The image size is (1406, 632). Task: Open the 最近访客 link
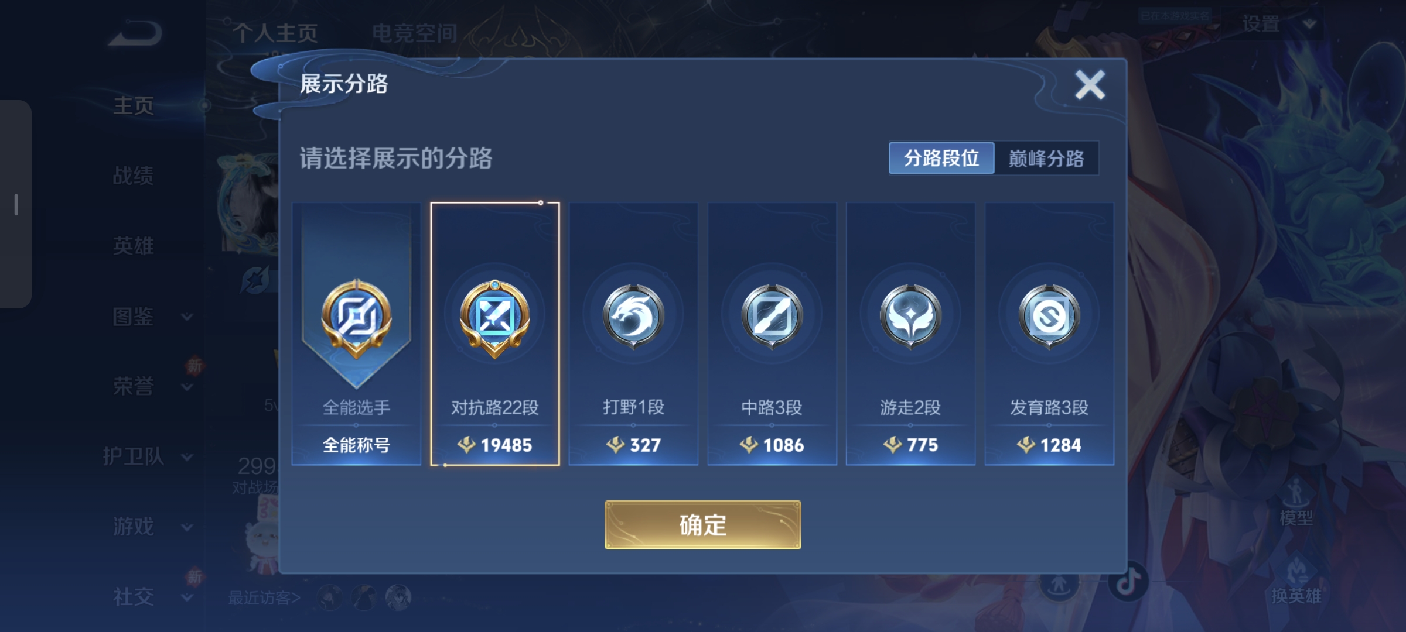pyautogui.click(x=264, y=597)
